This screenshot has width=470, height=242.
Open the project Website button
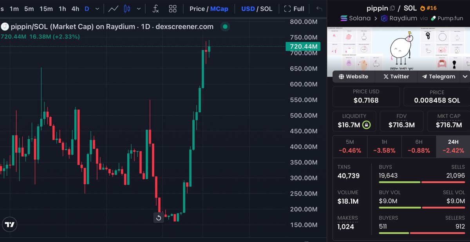(x=353, y=76)
